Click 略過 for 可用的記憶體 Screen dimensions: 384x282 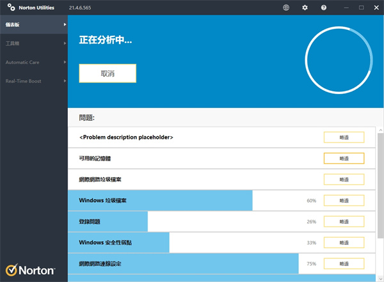344,158
